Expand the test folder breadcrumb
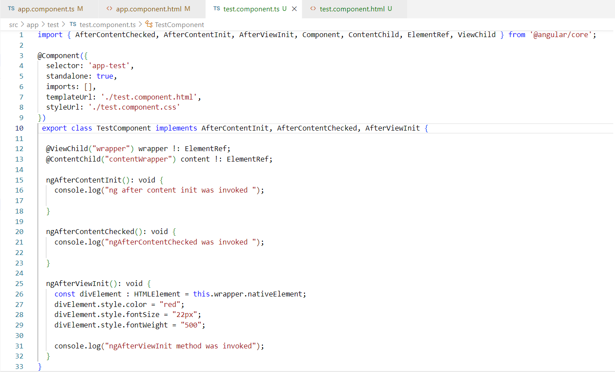615x372 pixels. tap(53, 25)
